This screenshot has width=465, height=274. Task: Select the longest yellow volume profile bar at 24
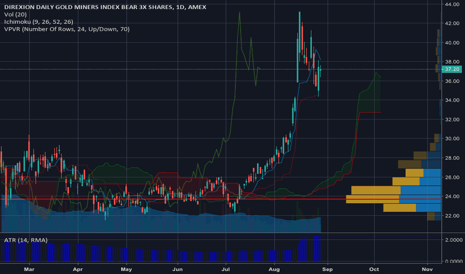click(373, 199)
